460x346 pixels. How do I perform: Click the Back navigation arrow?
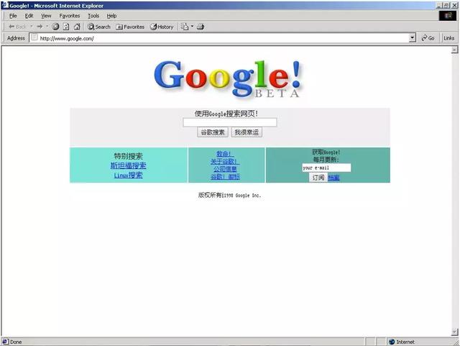16,27
